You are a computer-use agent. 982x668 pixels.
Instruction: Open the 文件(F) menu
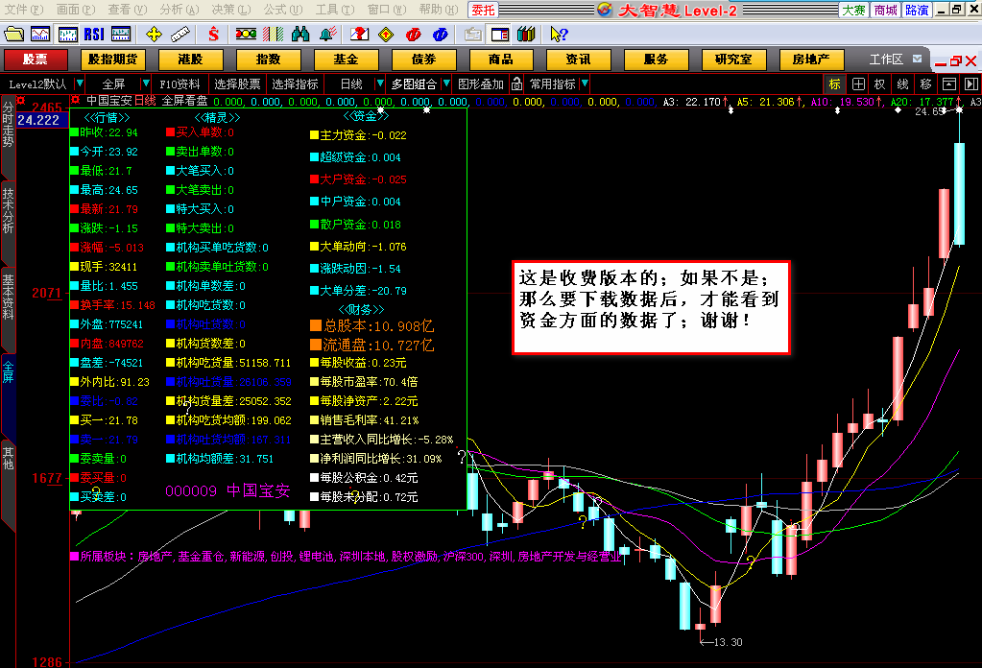point(24,10)
